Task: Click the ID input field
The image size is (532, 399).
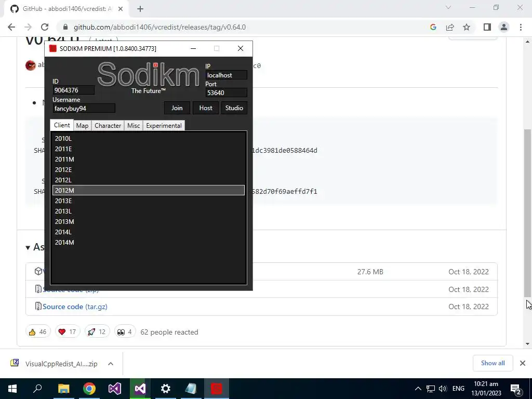Action: (74, 90)
